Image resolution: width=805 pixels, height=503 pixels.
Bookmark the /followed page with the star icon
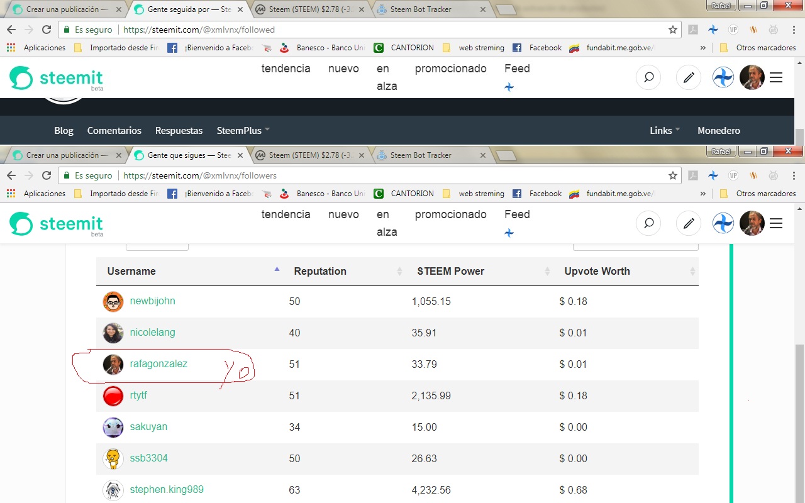pyautogui.click(x=673, y=30)
